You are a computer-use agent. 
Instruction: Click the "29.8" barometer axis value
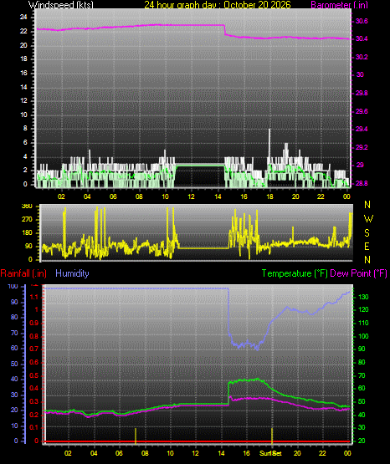pyautogui.click(x=362, y=93)
